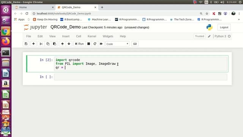Open a new browser tab
This screenshot has height=137, width=243.
pos(102,7)
